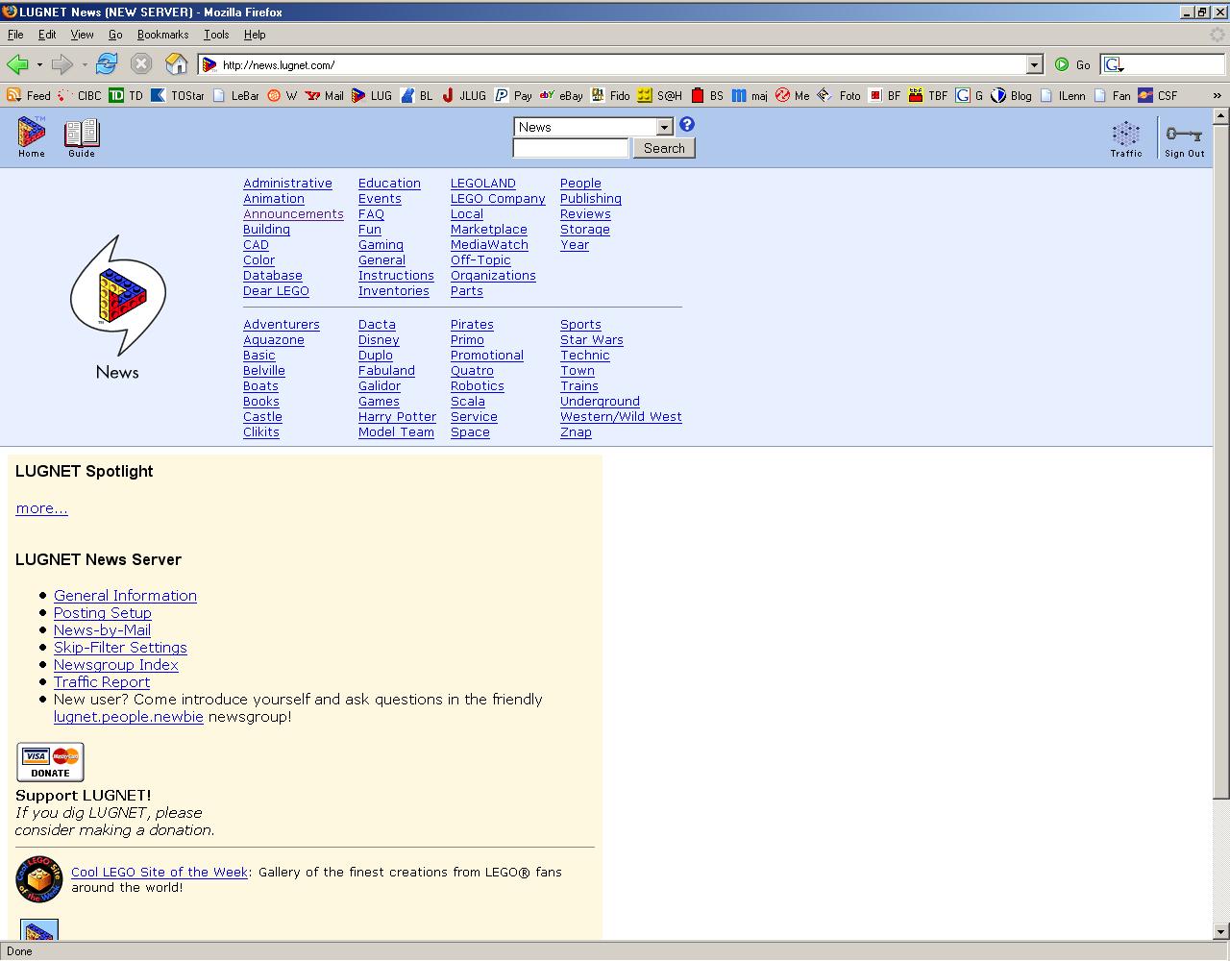Click the grey Forward arrow button
The image size is (1230, 961).
click(x=62, y=64)
